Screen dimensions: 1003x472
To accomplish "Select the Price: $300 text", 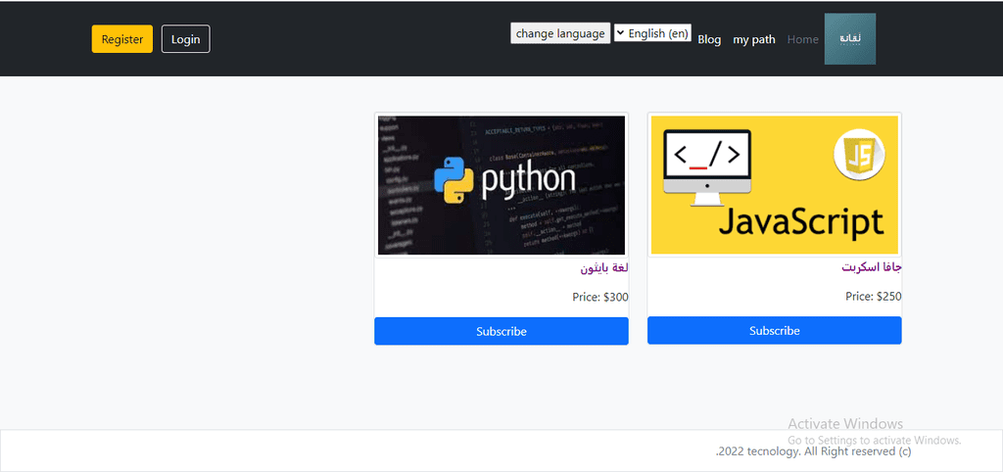I will pyautogui.click(x=600, y=298).
